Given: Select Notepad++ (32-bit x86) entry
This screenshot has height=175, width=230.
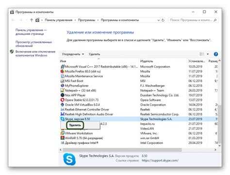Looking at the screenshot, I should click(81, 90).
